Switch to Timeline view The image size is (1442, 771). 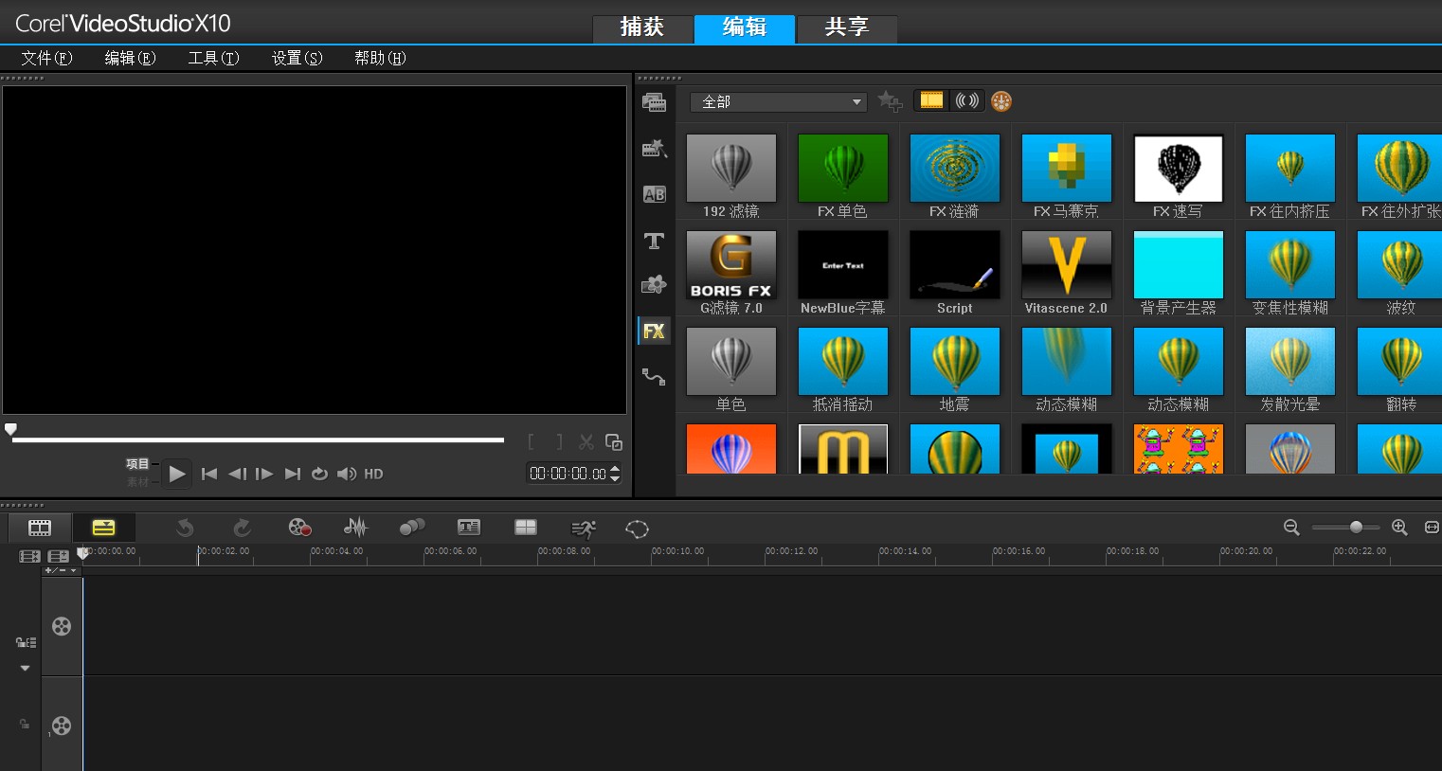103,528
